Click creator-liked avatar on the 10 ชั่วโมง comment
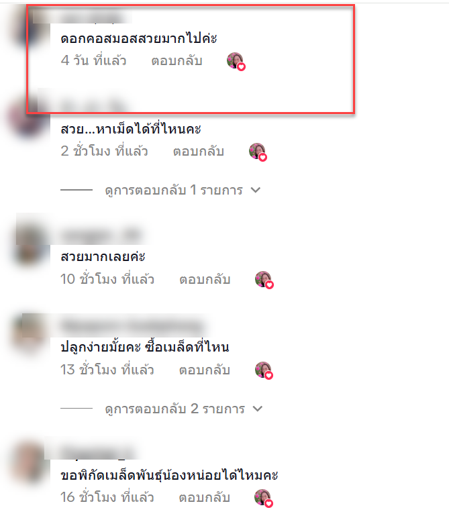 click(x=264, y=280)
